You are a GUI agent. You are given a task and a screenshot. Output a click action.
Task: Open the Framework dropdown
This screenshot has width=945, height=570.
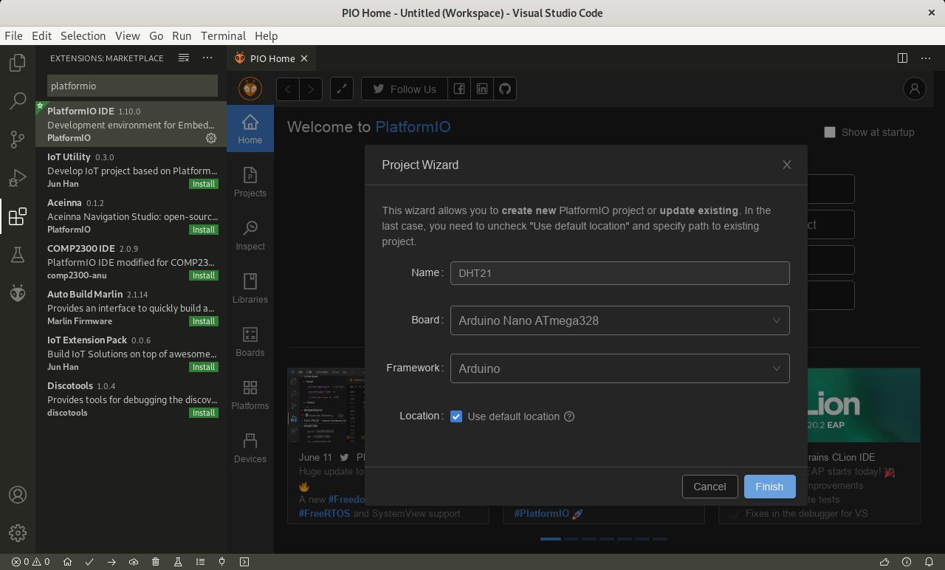620,368
